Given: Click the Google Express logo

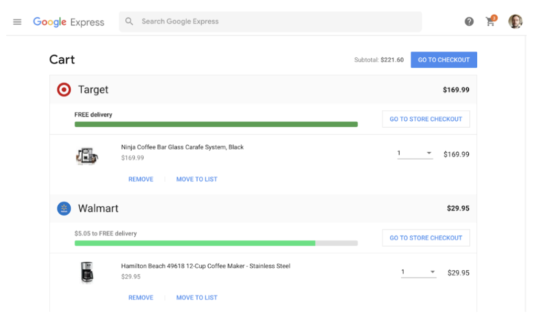Looking at the screenshot, I should pos(69,22).
